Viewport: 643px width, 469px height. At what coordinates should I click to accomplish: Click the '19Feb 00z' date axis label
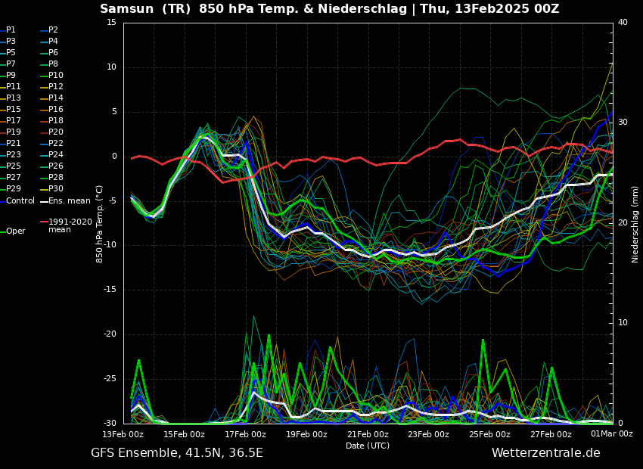tap(306, 434)
